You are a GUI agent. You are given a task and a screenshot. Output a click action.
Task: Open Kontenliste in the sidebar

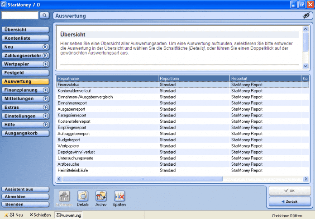(x=25, y=38)
